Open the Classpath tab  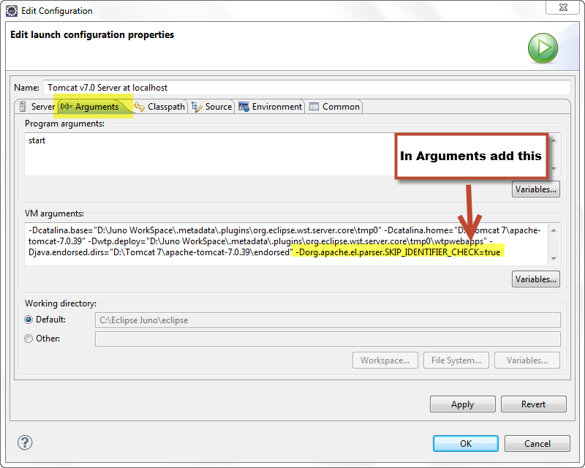[x=159, y=107]
